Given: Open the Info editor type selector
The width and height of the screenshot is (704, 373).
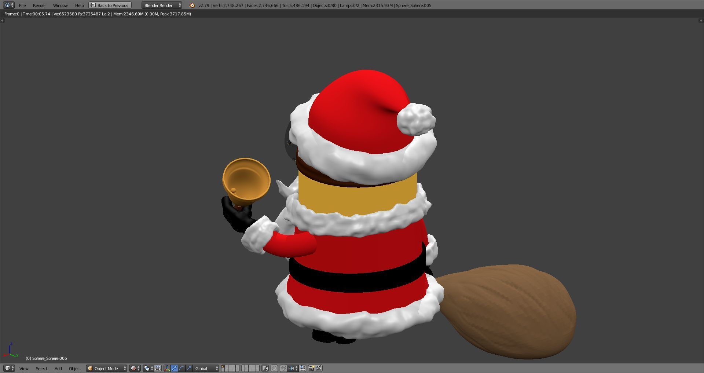Looking at the screenshot, I should (9, 5).
